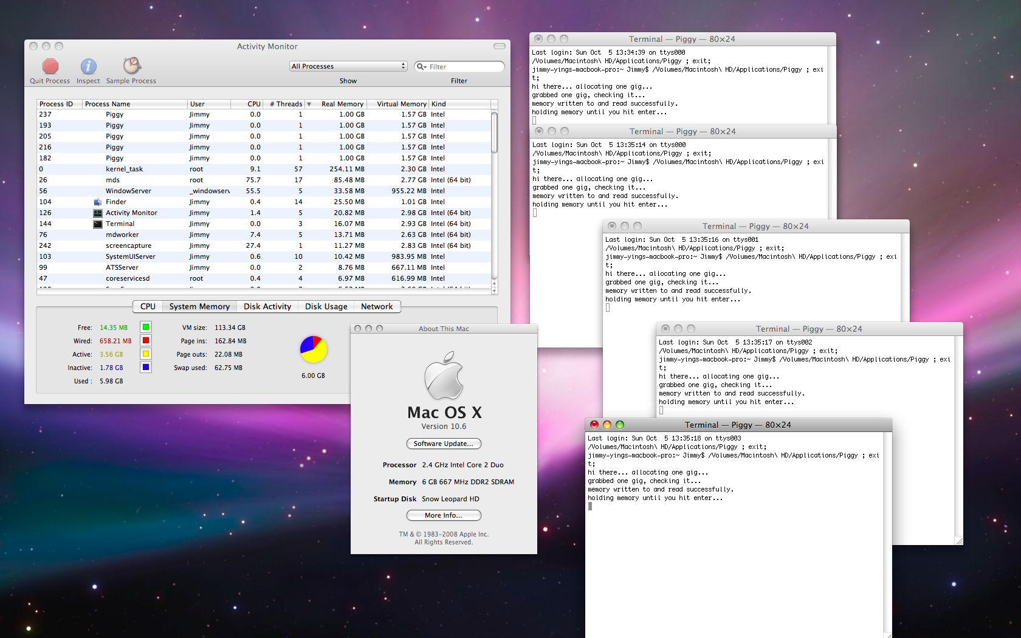Sort by Kind column header
Image resolution: width=1021 pixels, height=638 pixels.
(459, 104)
